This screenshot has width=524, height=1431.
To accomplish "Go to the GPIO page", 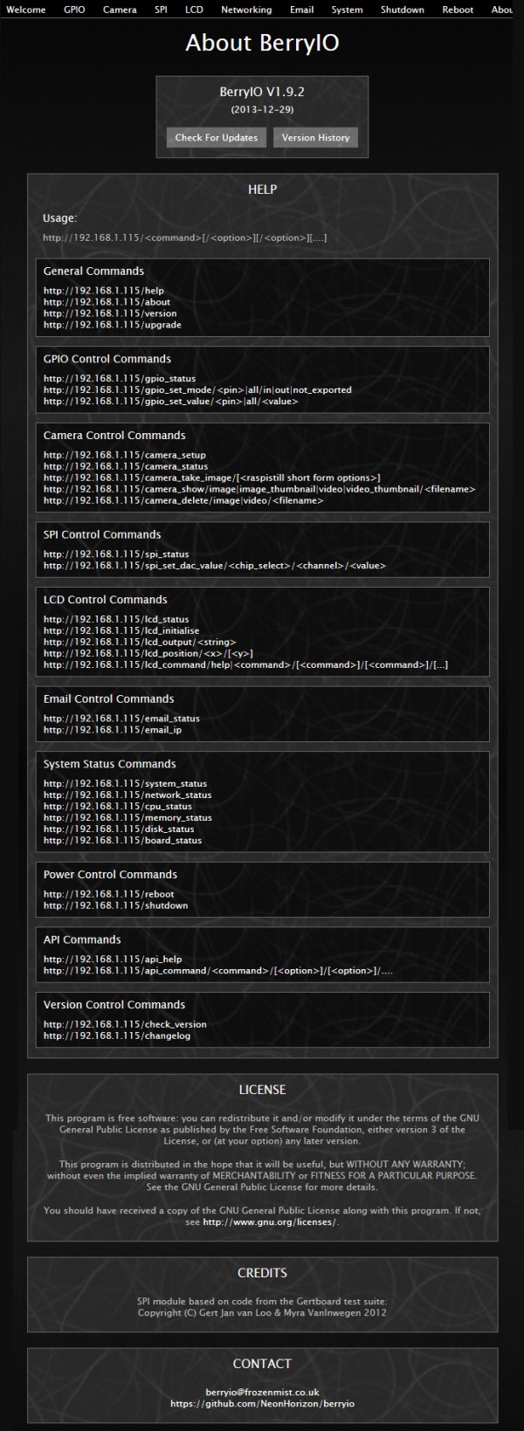I will (74, 10).
